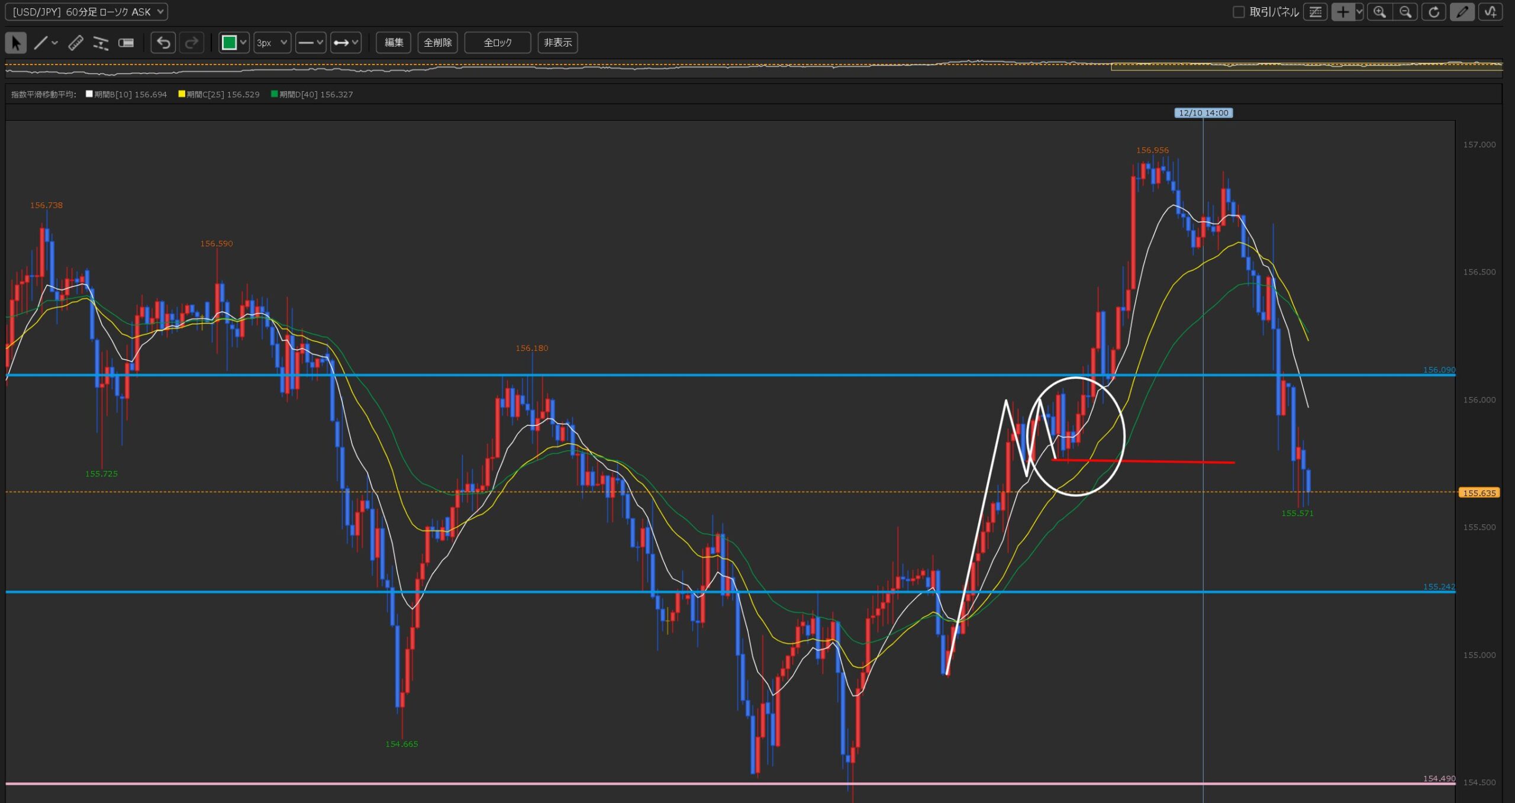This screenshot has height=803, width=1515.
Task: Select the arrow cursor tool
Action: (x=16, y=43)
